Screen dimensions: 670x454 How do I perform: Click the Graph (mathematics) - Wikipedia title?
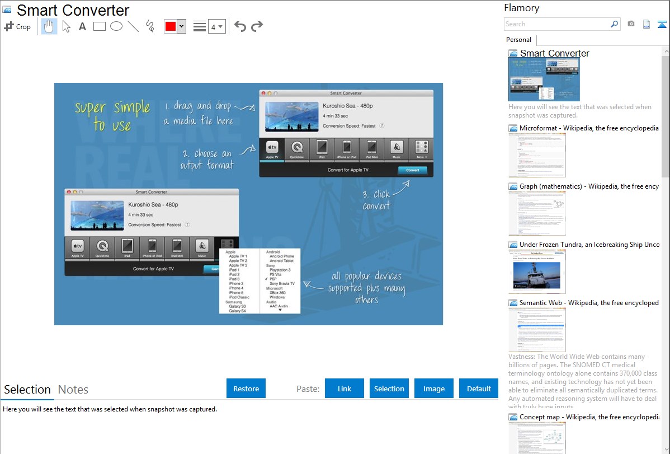589,186
